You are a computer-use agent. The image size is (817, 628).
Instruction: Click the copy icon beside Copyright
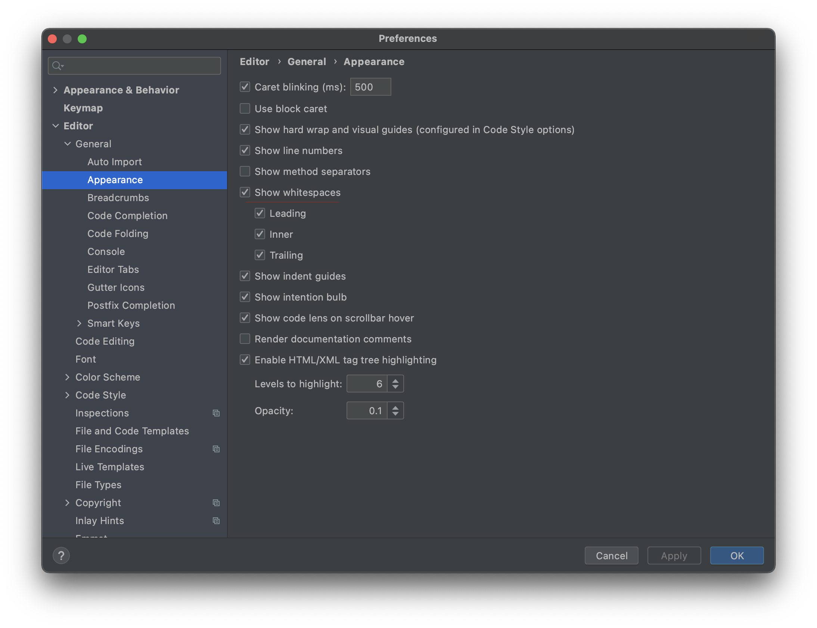click(217, 503)
